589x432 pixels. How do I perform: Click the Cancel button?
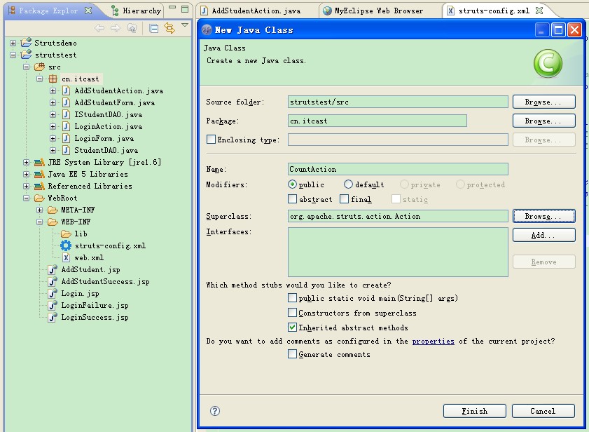point(543,411)
